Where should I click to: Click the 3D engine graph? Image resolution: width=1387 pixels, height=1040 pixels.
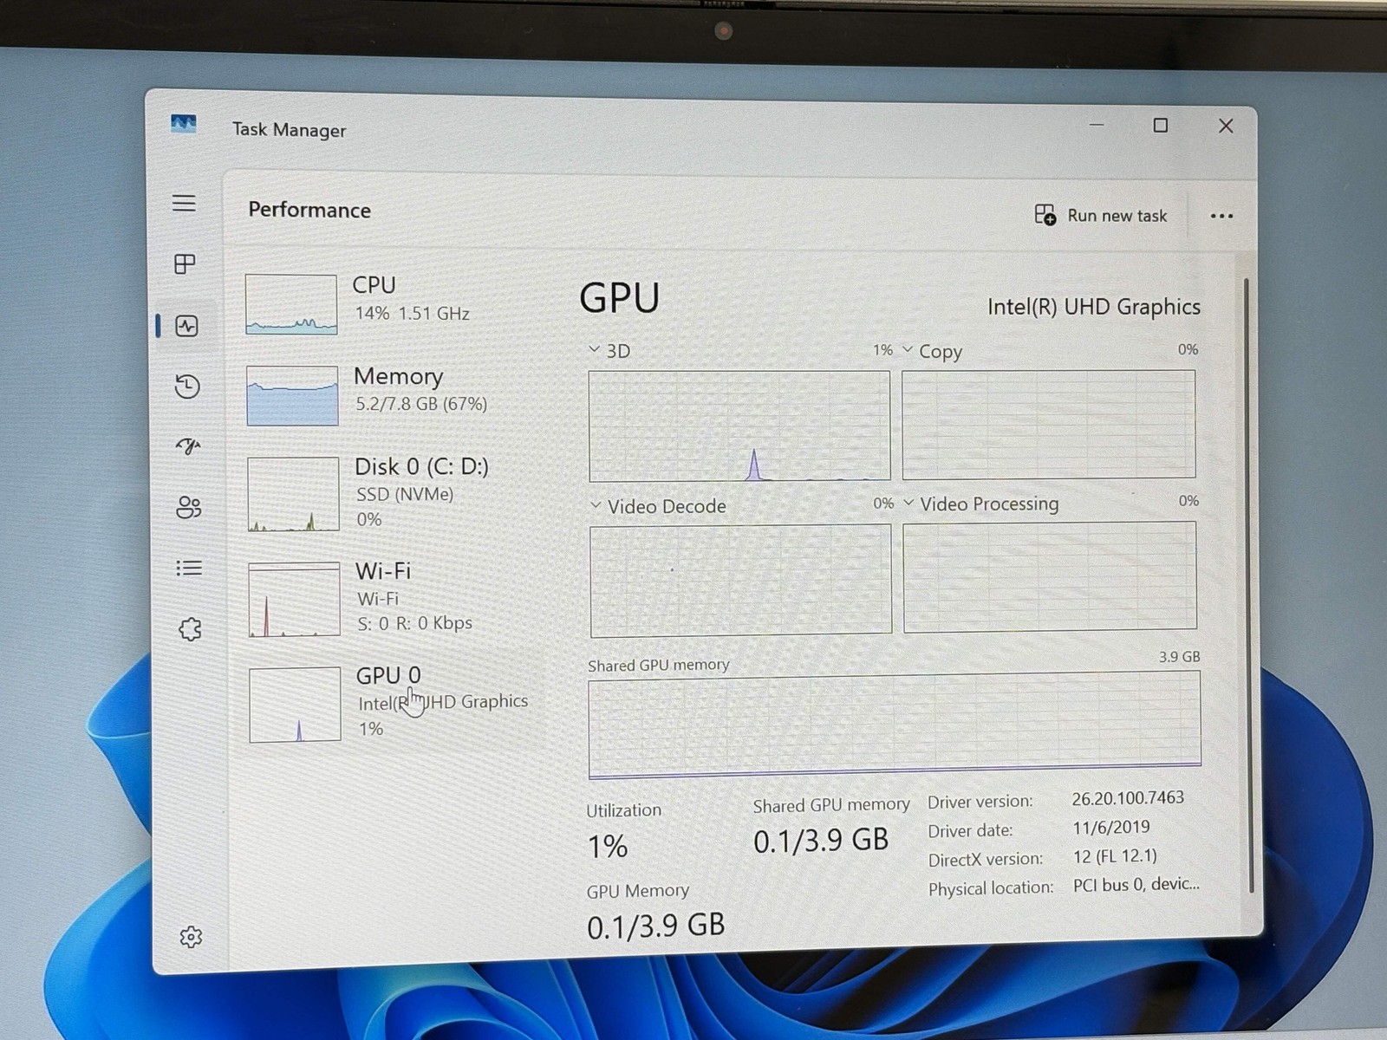point(739,426)
